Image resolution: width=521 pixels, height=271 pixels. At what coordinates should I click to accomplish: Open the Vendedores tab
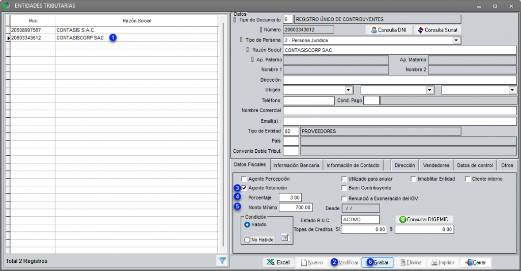436,165
